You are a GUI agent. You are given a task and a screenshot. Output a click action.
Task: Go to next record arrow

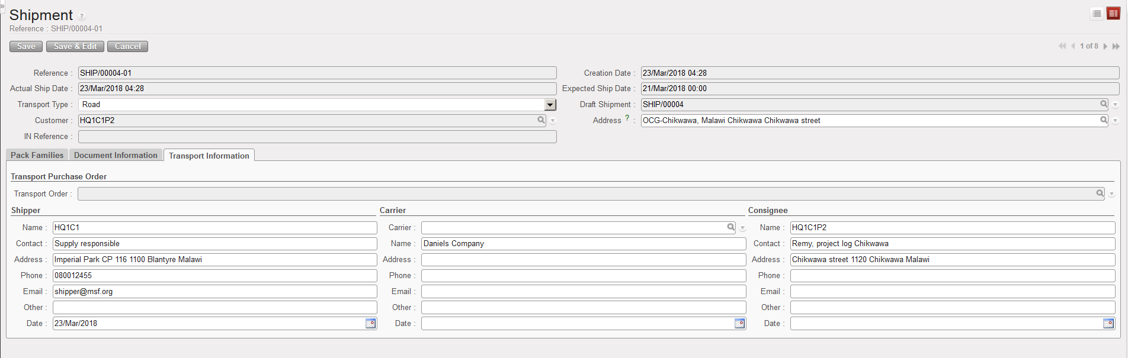[x=1105, y=46]
